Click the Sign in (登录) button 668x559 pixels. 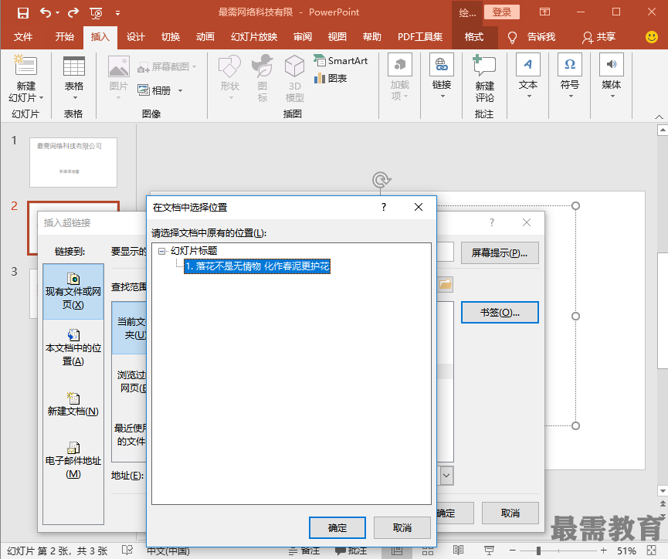502,12
